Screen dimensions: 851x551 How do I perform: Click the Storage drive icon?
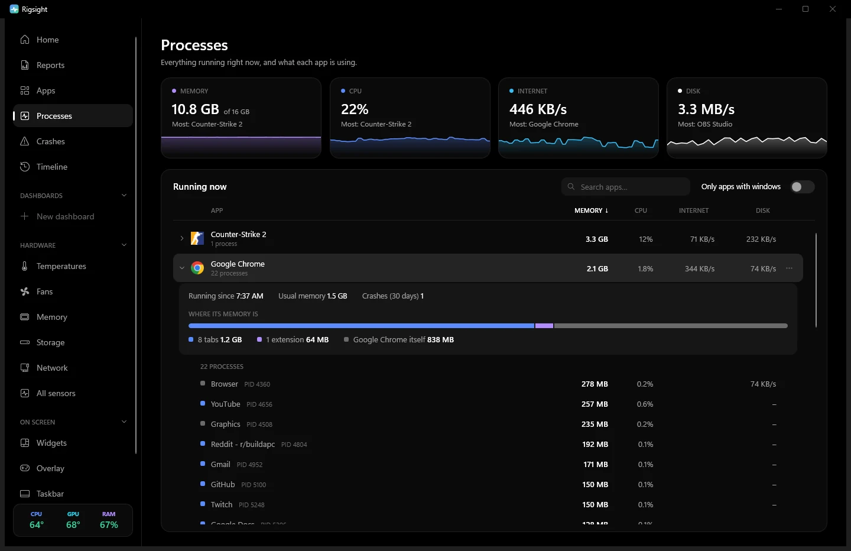coord(25,342)
